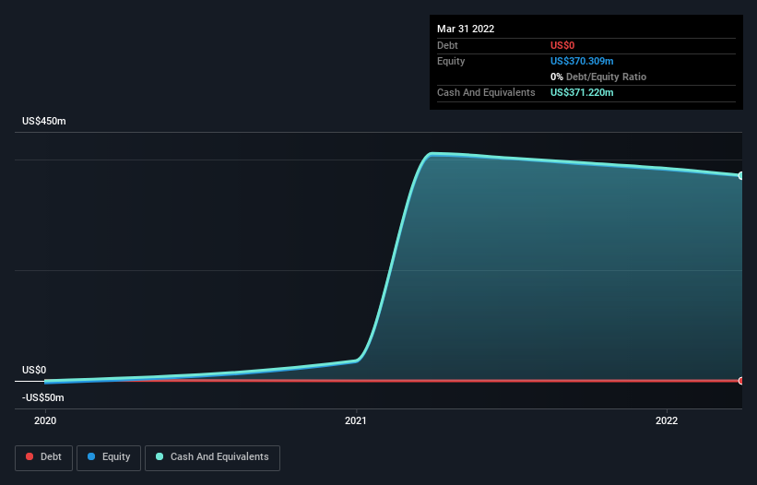Click the Debt row label in tooltip
Screen dimensions: 757x485
[447, 45]
